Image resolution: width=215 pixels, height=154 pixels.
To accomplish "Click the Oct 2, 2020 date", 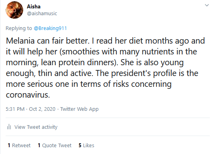I will tap(42, 109).
